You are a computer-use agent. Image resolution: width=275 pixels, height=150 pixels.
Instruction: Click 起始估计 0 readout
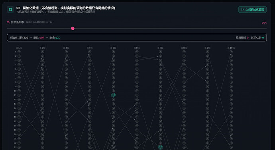click(x=257, y=38)
